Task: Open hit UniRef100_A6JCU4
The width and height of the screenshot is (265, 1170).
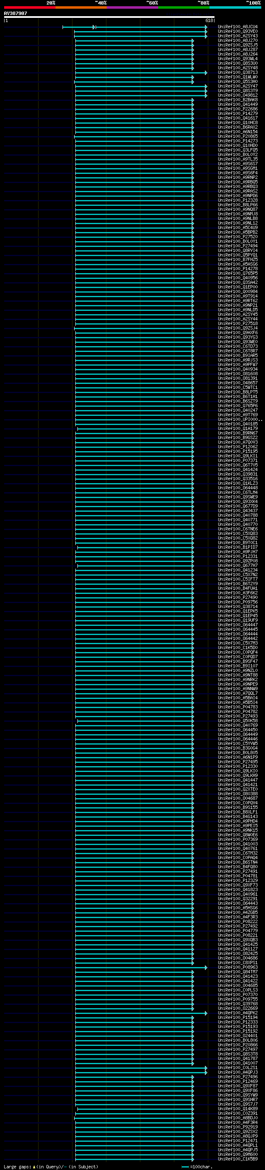Action: (238, 27)
